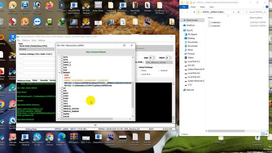Launch the MD - Chrome shortcut
This screenshot has height=153, width=272.
tap(49, 139)
